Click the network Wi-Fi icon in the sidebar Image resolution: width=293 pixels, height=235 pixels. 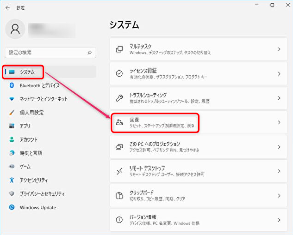coord(12,99)
